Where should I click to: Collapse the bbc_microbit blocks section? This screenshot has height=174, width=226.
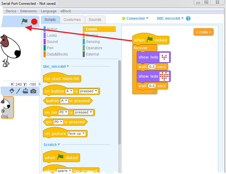56,66
